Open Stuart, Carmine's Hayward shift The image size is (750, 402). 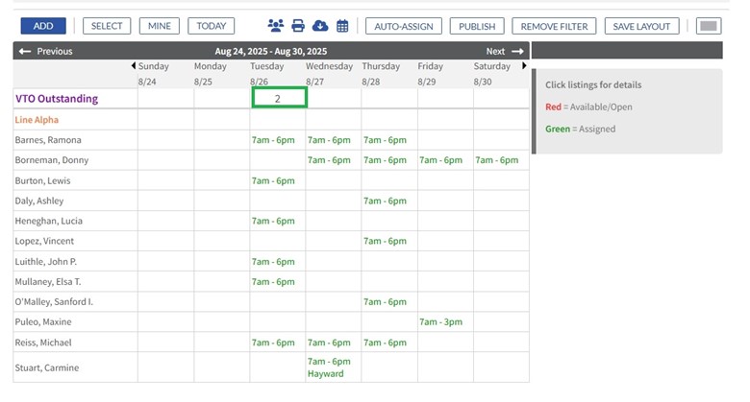(329, 367)
